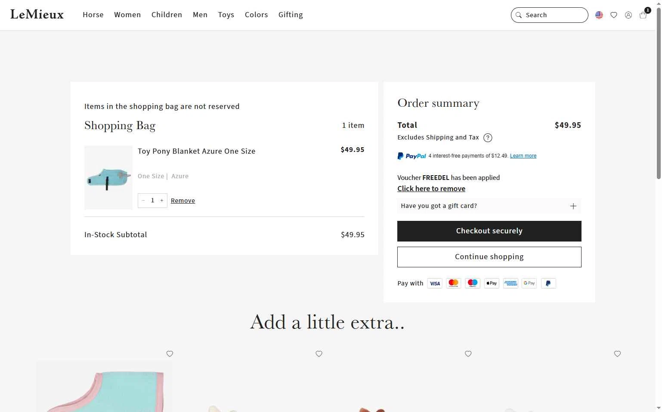
Task: Decrease quantity with the minus button
Action: coord(143,200)
